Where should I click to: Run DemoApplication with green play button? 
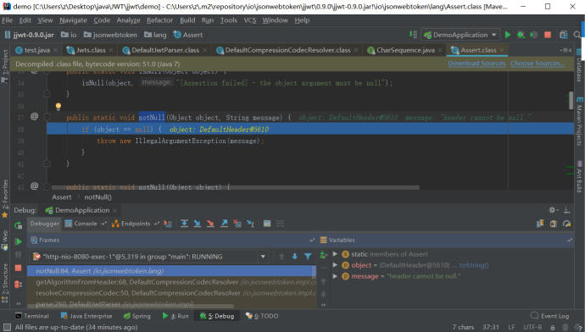(507, 35)
